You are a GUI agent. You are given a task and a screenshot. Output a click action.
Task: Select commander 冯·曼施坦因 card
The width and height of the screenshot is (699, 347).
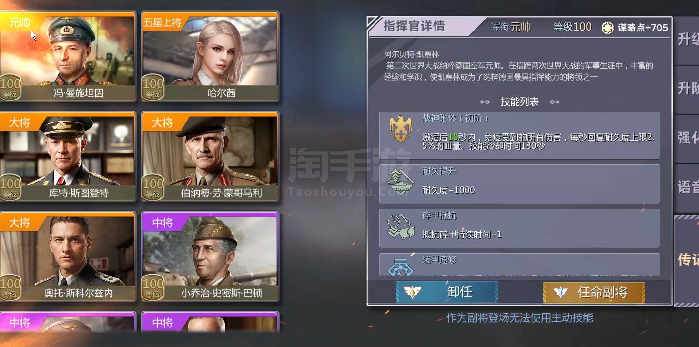coord(68,57)
